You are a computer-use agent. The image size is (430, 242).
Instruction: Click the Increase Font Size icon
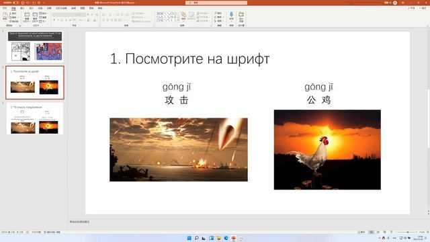(88, 15)
